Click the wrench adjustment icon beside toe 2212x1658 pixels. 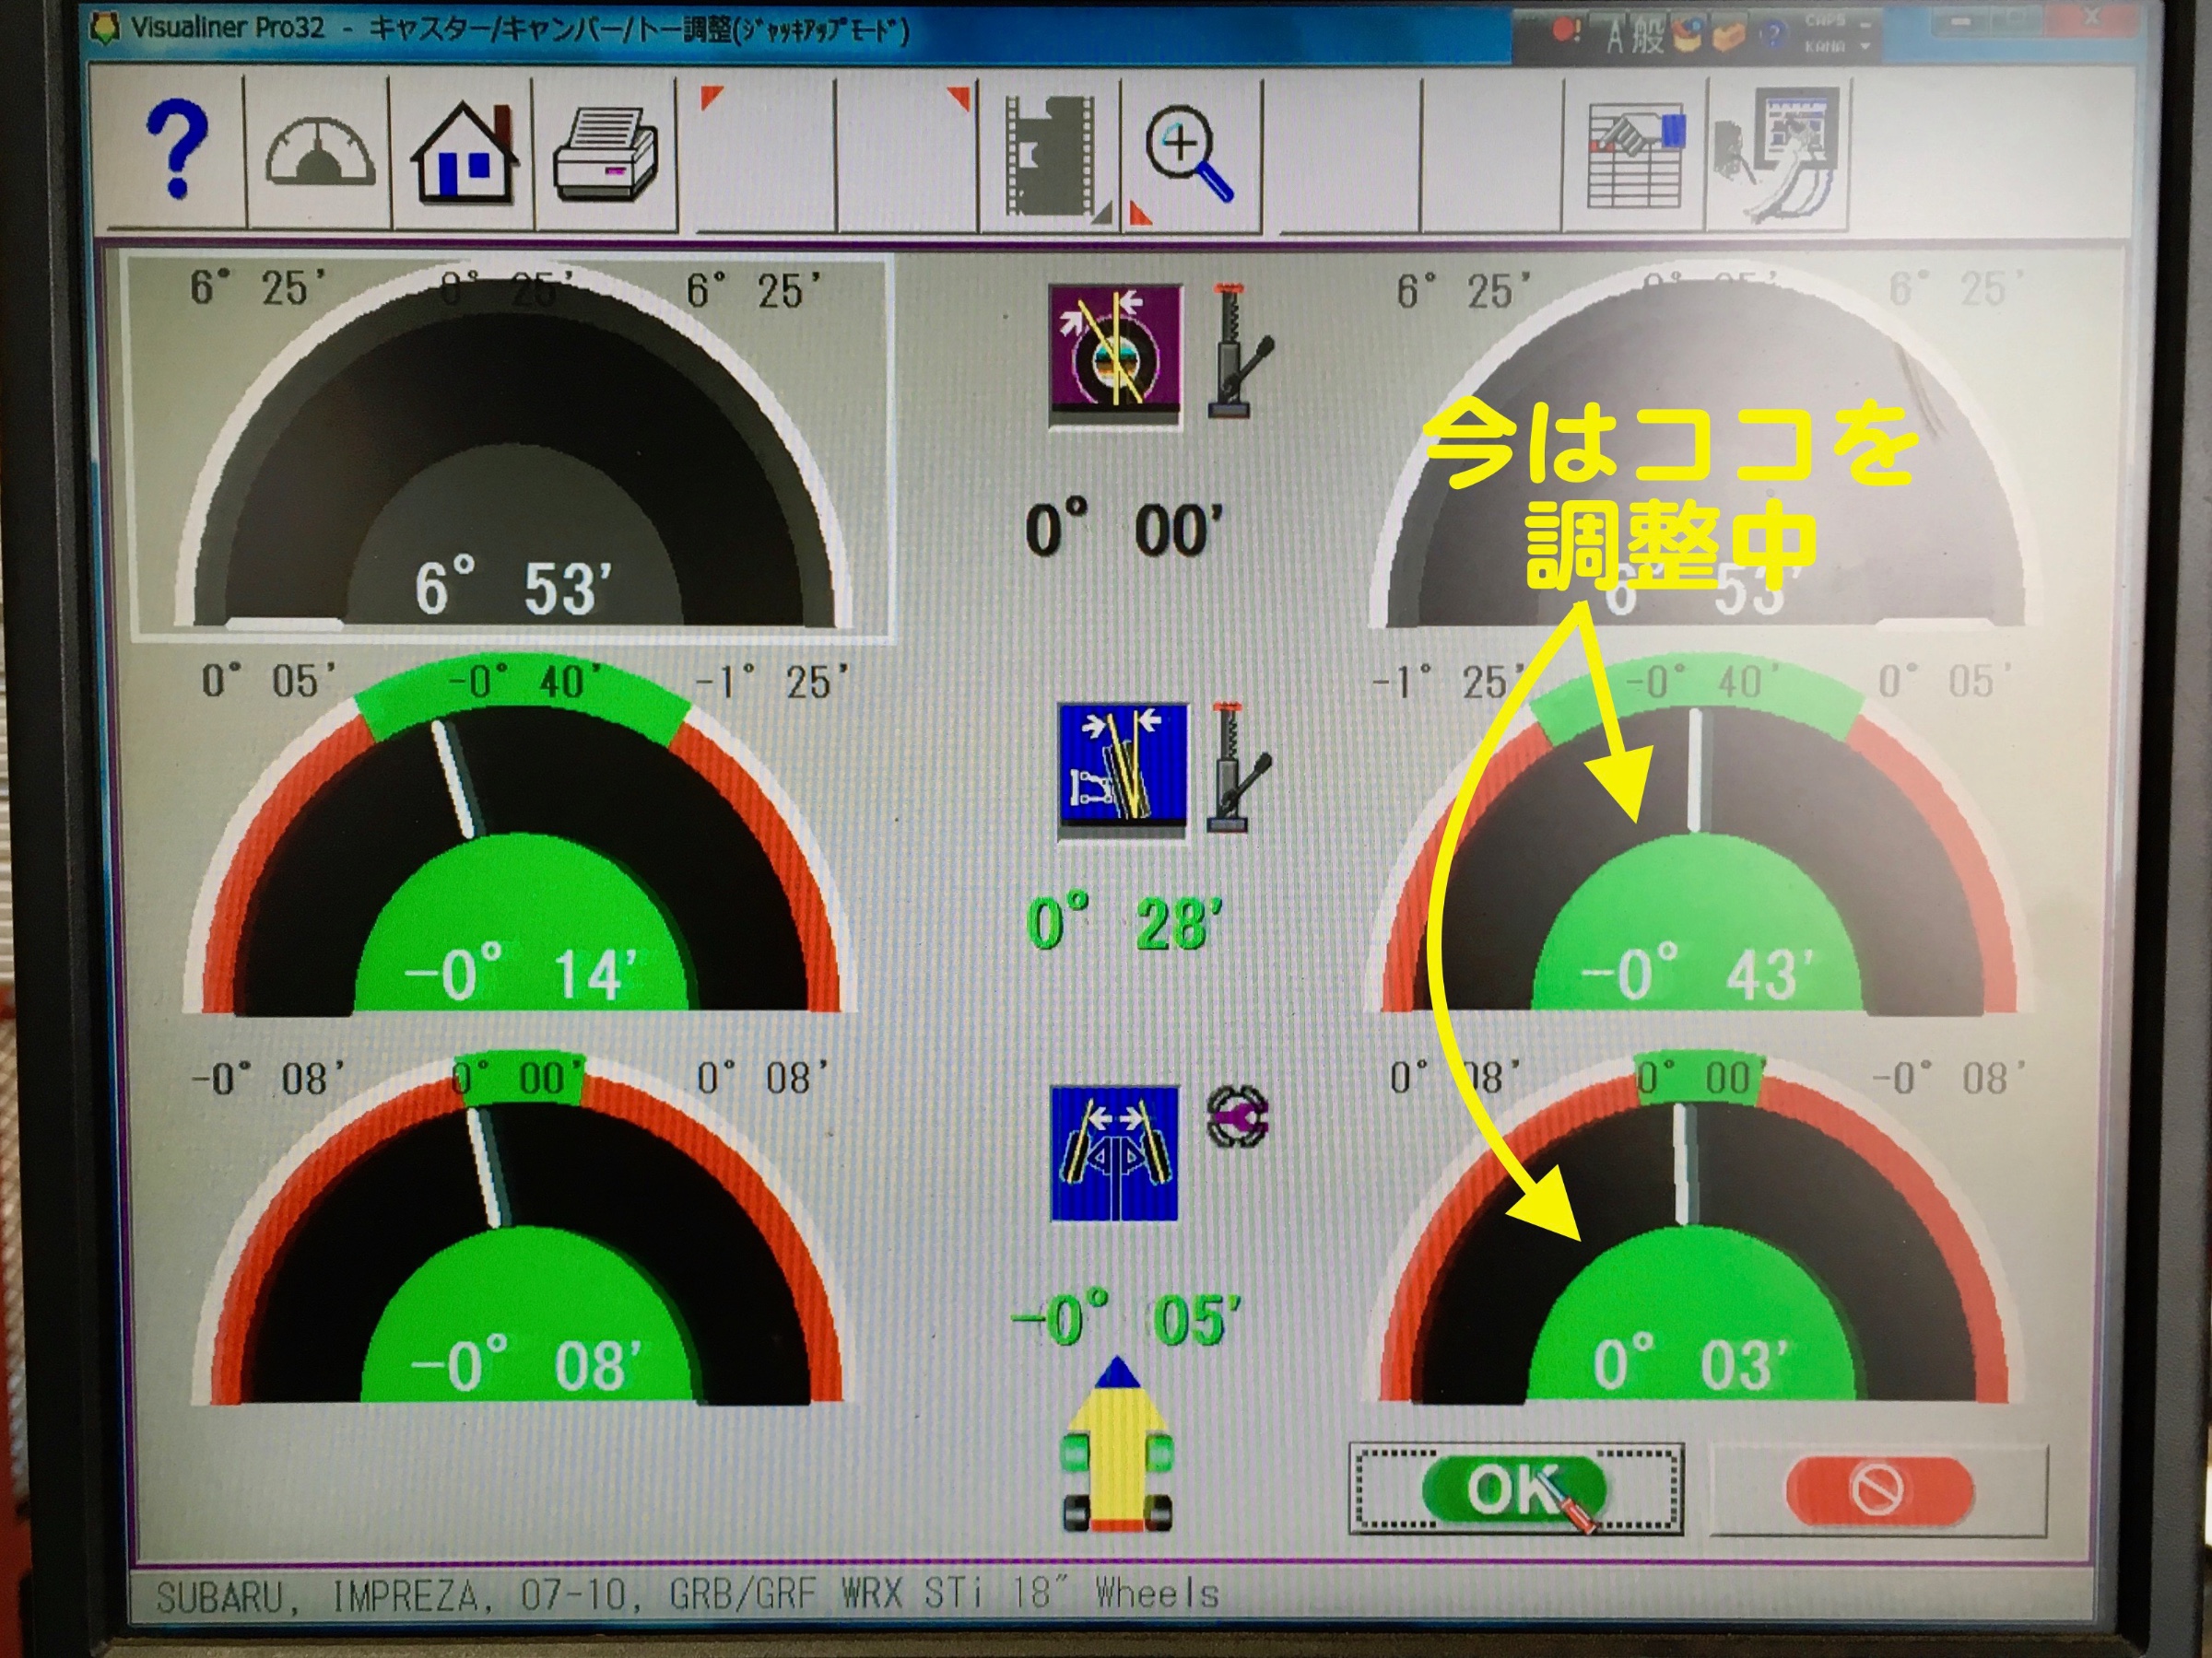tap(1238, 1116)
